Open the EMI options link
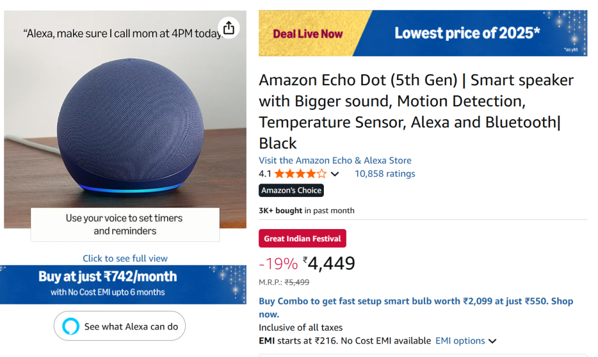 coord(460,341)
